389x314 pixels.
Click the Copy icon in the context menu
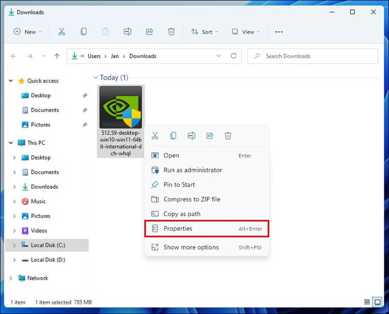tap(173, 136)
